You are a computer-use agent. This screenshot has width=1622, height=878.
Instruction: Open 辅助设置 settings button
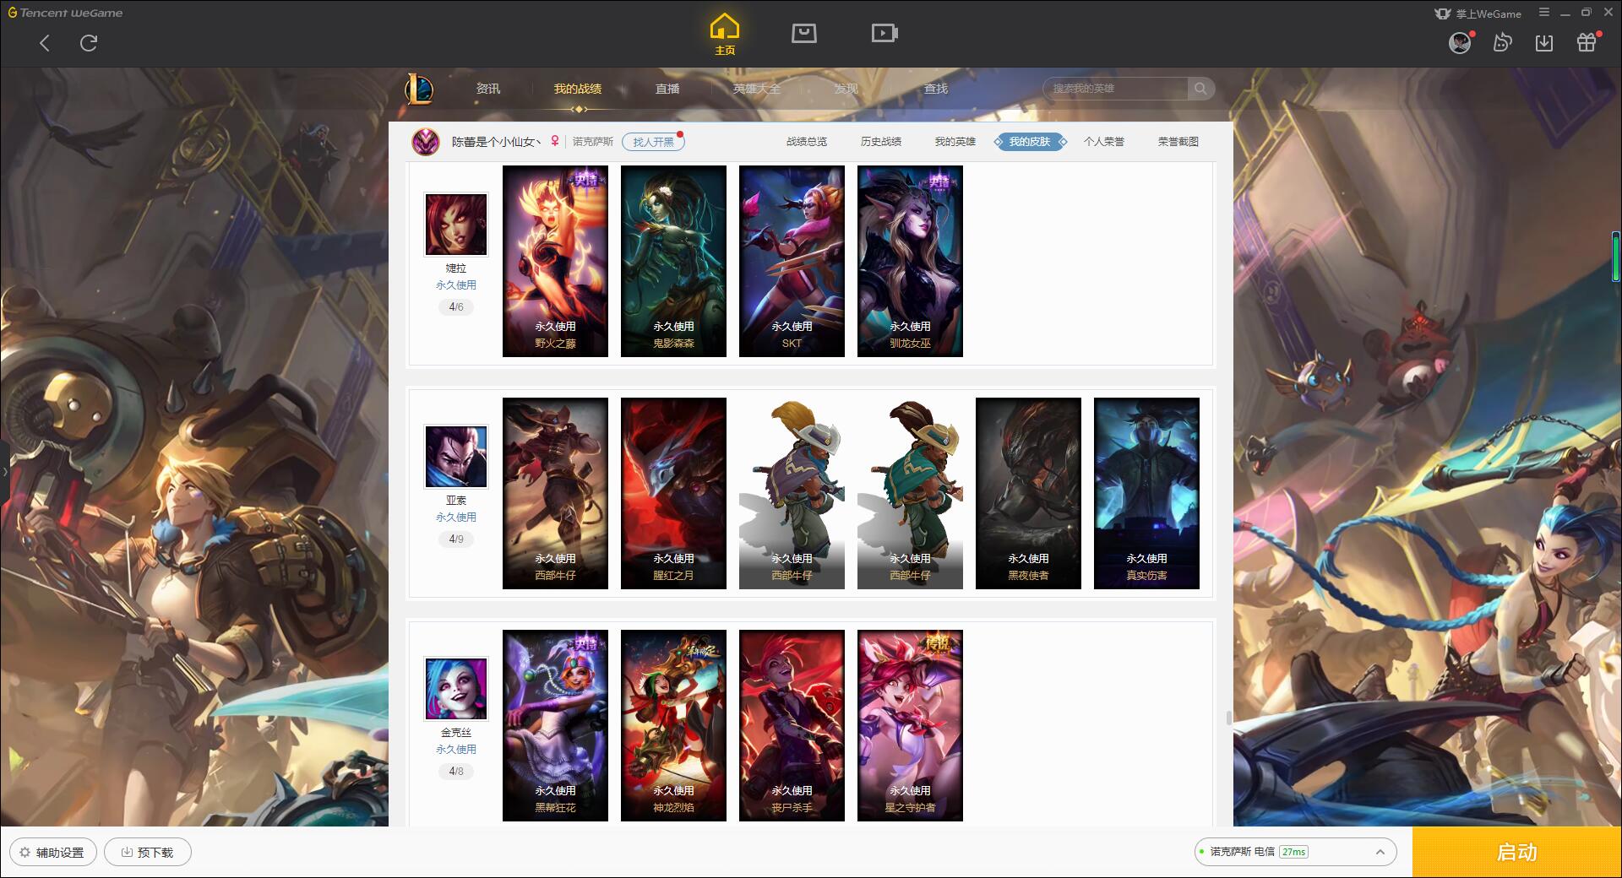tap(53, 852)
